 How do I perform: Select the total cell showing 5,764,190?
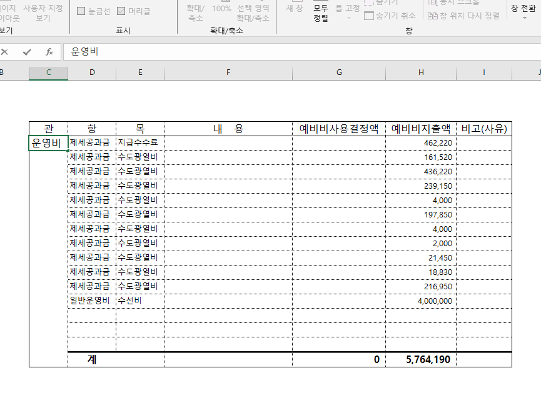pos(421,359)
